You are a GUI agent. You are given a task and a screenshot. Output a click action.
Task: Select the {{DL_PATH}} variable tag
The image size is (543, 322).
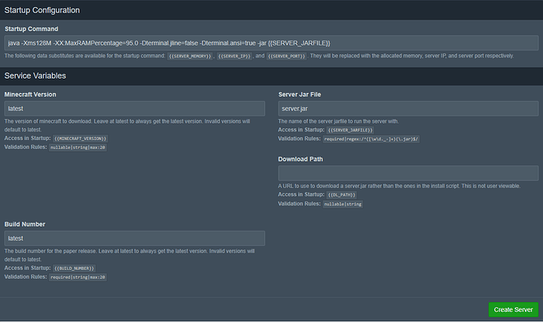point(342,194)
